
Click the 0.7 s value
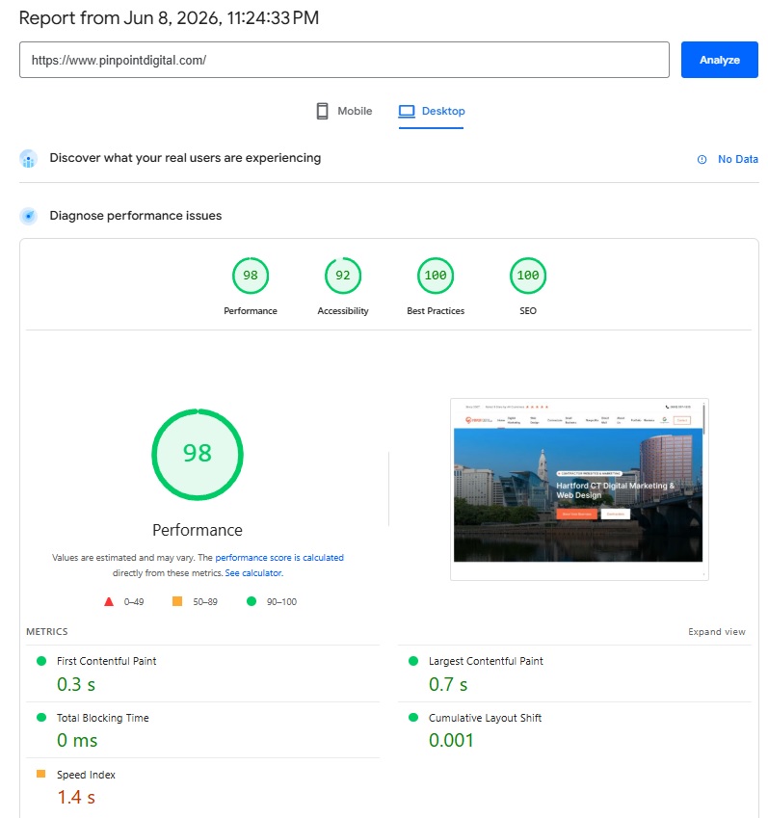(448, 684)
